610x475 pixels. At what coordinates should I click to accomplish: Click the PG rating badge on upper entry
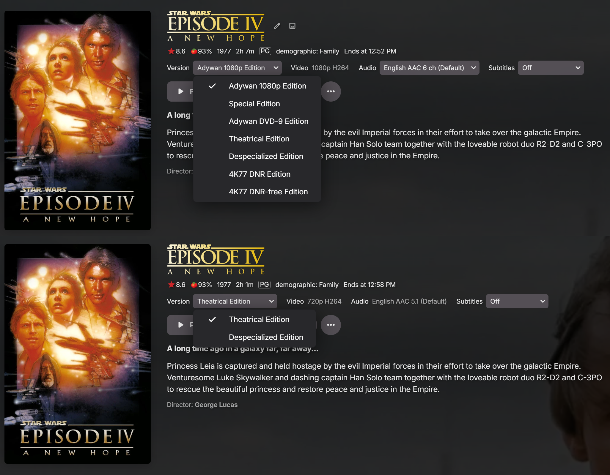click(265, 51)
